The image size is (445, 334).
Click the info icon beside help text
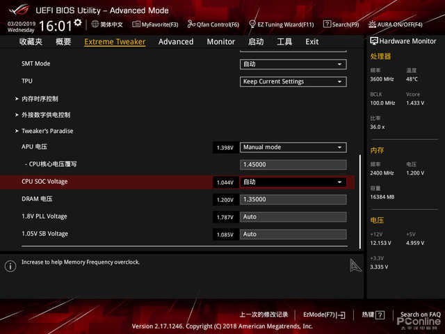tap(10, 266)
